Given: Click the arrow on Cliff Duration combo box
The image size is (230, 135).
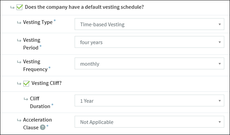Looking at the screenshot, I should (x=220, y=101).
